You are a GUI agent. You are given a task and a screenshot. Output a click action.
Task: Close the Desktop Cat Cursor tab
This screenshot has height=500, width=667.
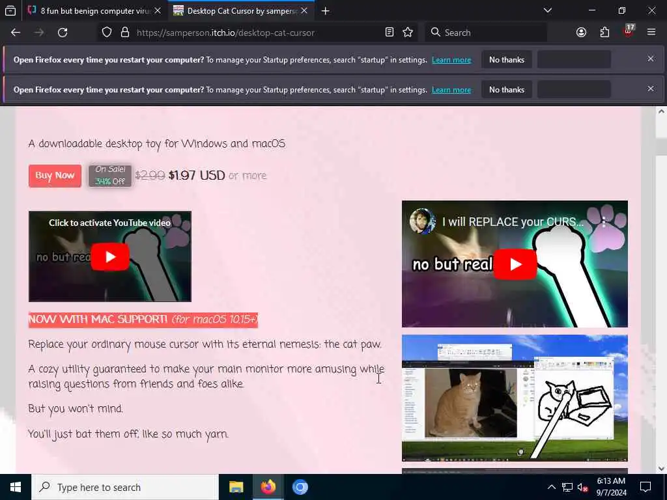tap(304, 11)
